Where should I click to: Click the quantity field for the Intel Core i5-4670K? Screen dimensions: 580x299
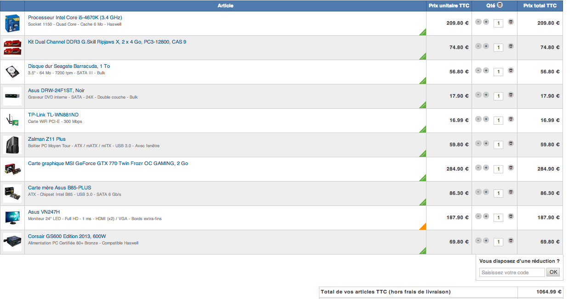click(x=498, y=23)
